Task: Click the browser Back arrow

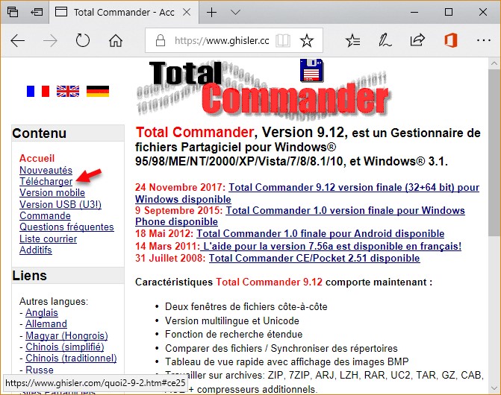Action: pyautogui.click(x=18, y=41)
